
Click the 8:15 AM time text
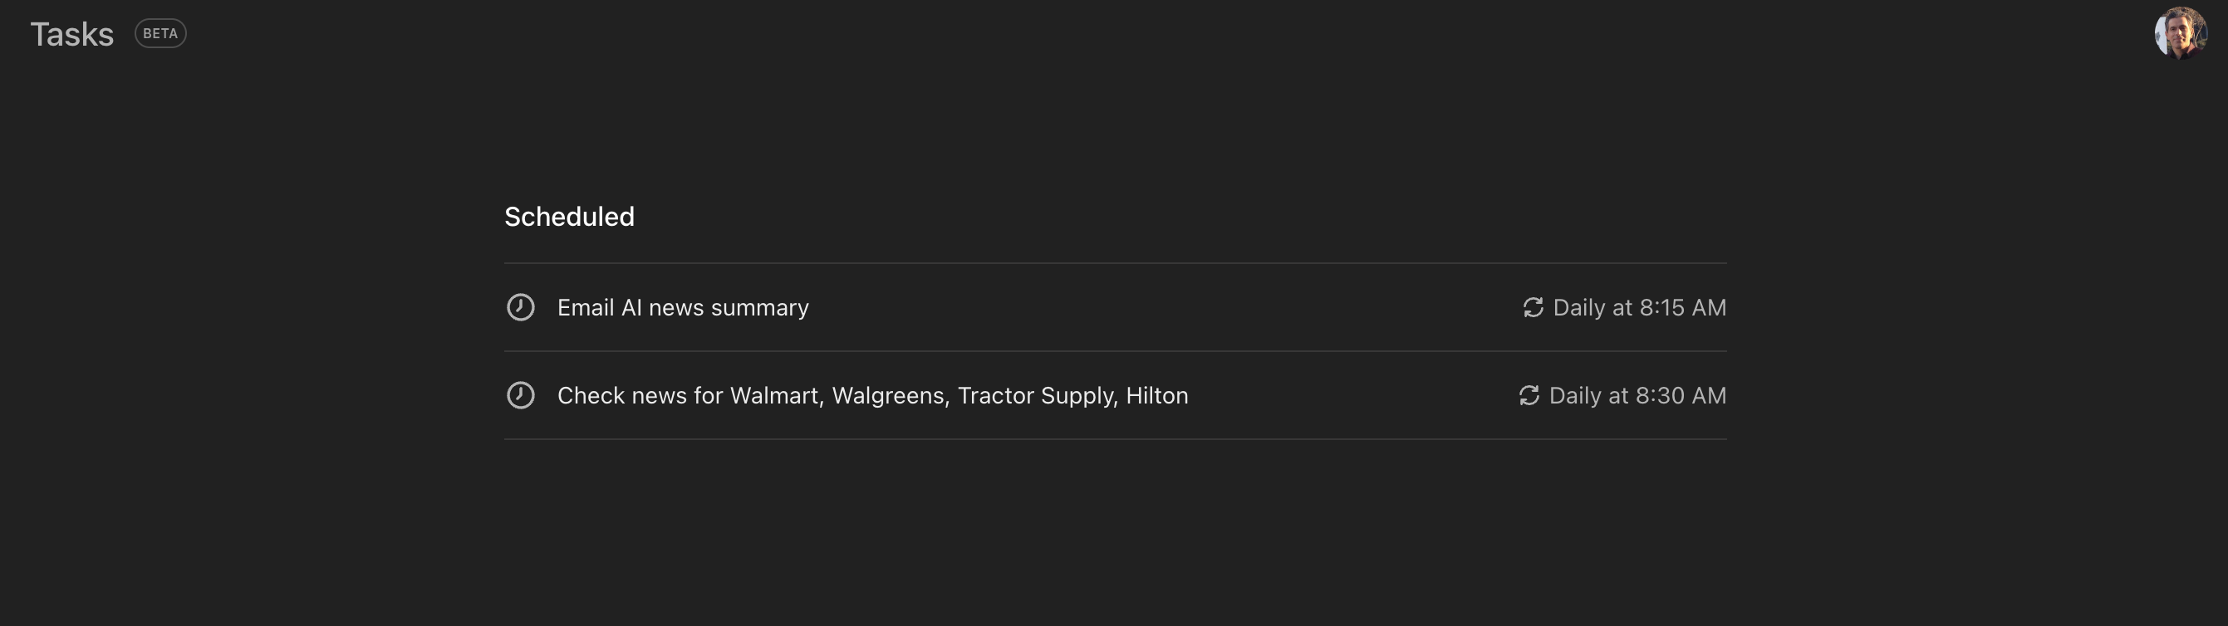(1682, 307)
